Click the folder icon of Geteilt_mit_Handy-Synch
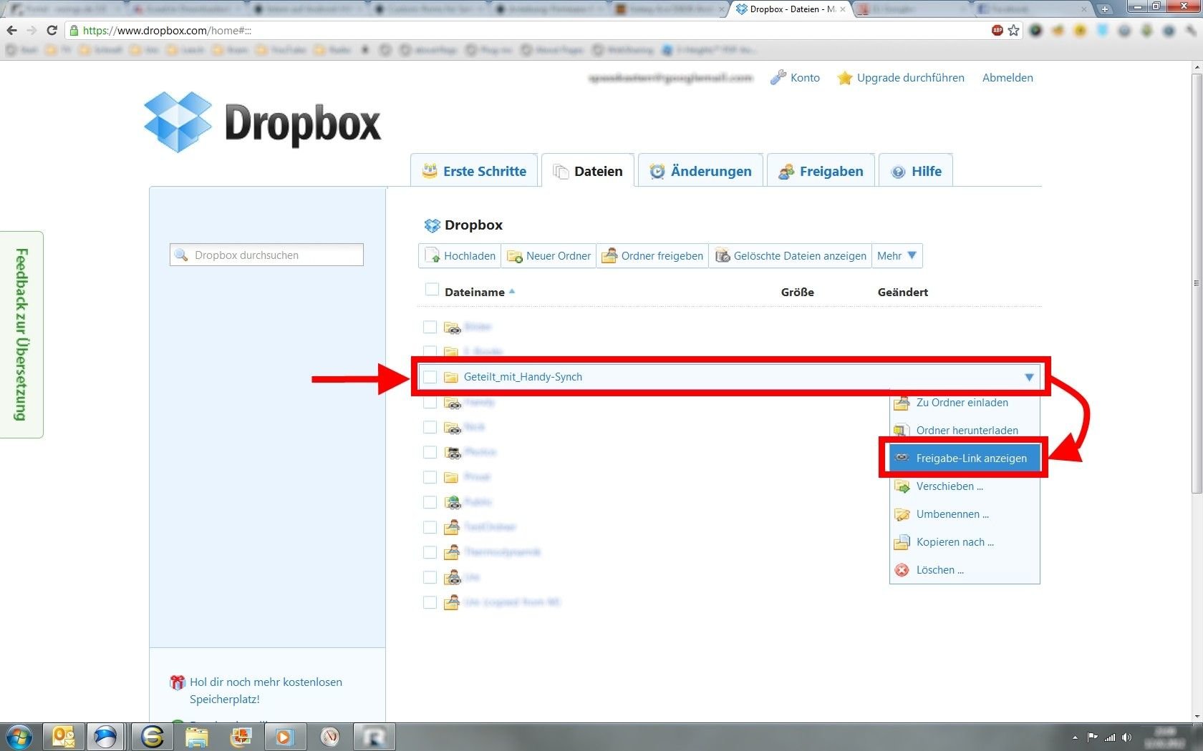 [x=451, y=377]
